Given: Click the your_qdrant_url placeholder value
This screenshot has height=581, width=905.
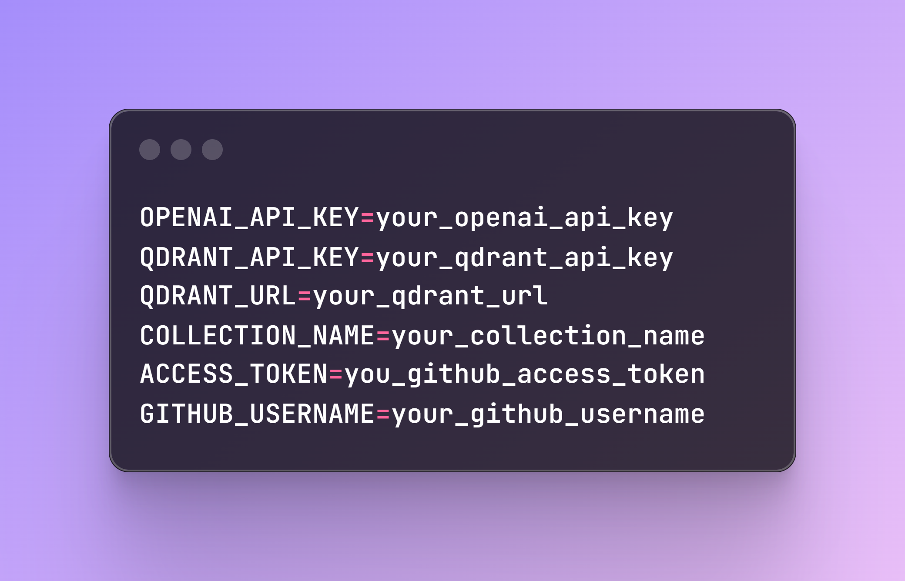Looking at the screenshot, I should 430,297.
